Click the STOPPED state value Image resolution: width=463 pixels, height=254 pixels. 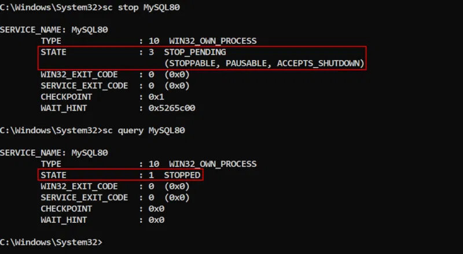click(182, 175)
